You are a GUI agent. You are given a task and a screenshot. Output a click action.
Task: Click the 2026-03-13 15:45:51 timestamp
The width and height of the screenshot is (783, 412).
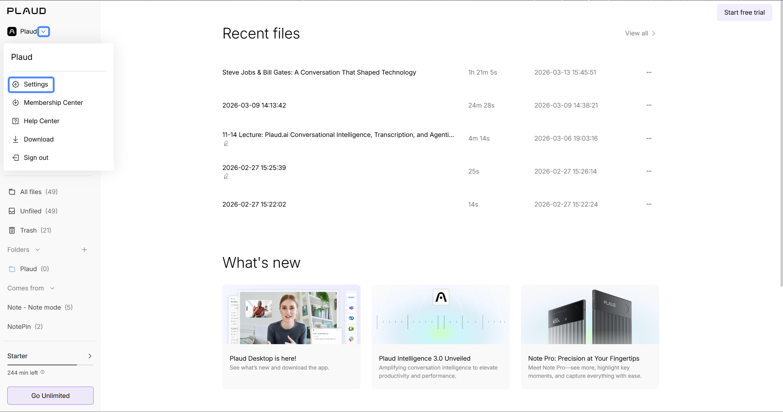(565, 72)
